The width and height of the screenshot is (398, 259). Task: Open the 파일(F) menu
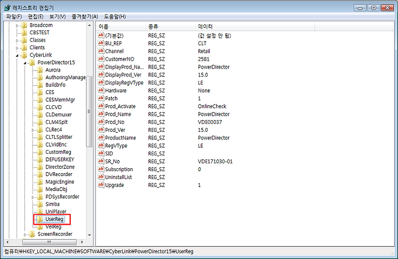tap(14, 17)
